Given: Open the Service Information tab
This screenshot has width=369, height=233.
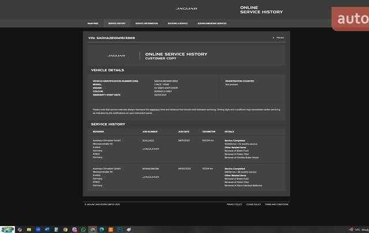Looking at the screenshot, I should (146, 24).
